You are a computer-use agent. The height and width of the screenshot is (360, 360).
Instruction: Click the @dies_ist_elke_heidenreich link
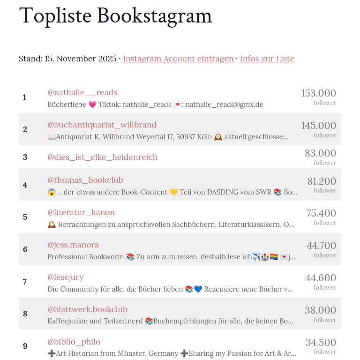pos(102,157)
